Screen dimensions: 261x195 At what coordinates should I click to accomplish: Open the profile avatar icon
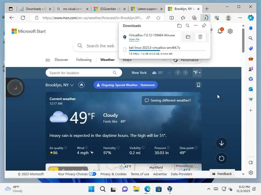(x=228, y=18)
